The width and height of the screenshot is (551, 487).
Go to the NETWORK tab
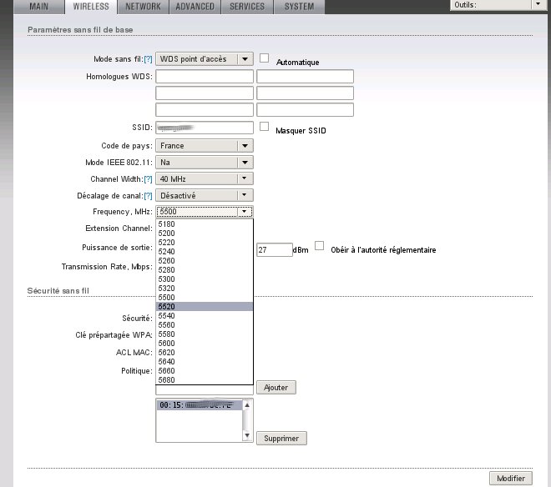143,7
